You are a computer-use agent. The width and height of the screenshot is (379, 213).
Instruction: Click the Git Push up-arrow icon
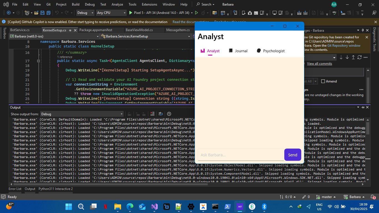(353, 57)
